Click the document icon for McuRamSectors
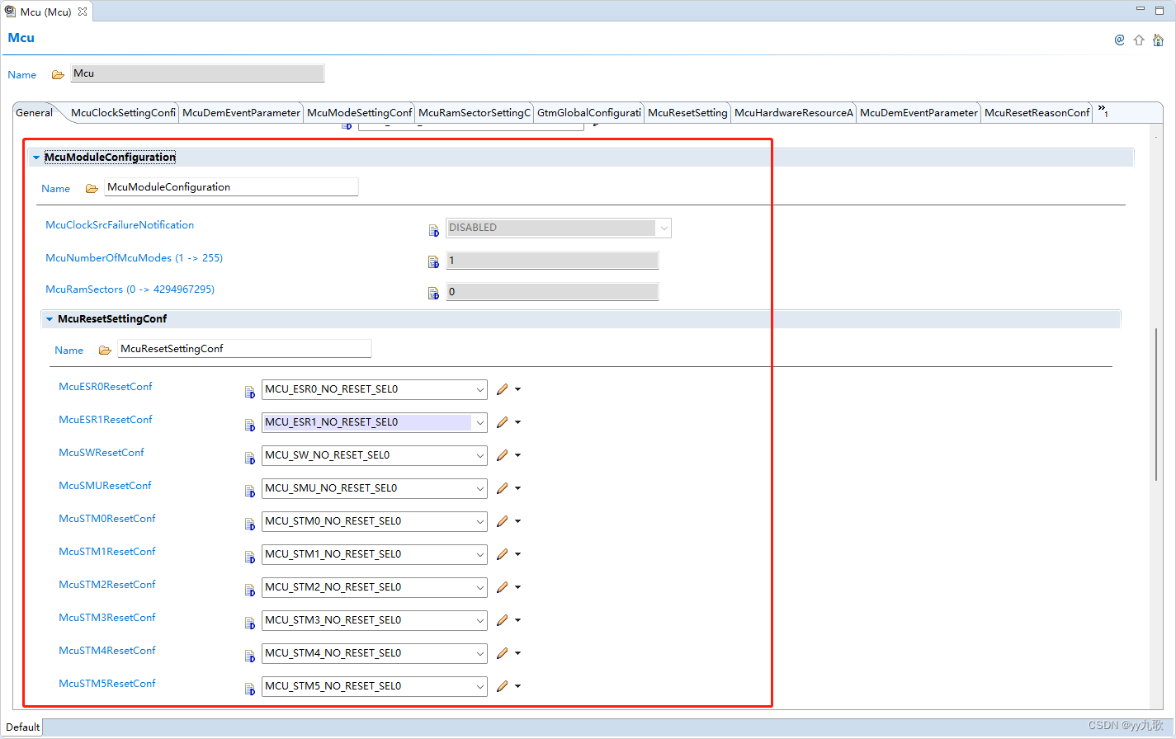 (x=433, y=293)
